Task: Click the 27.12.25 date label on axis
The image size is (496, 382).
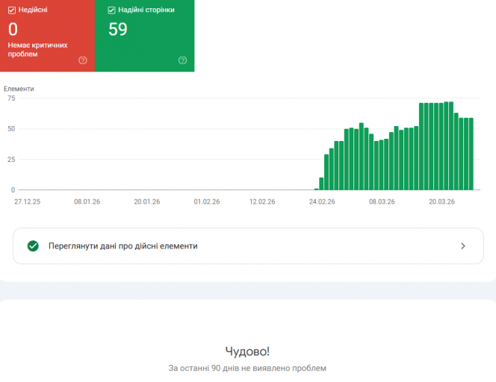Action: tap(27, 201)
